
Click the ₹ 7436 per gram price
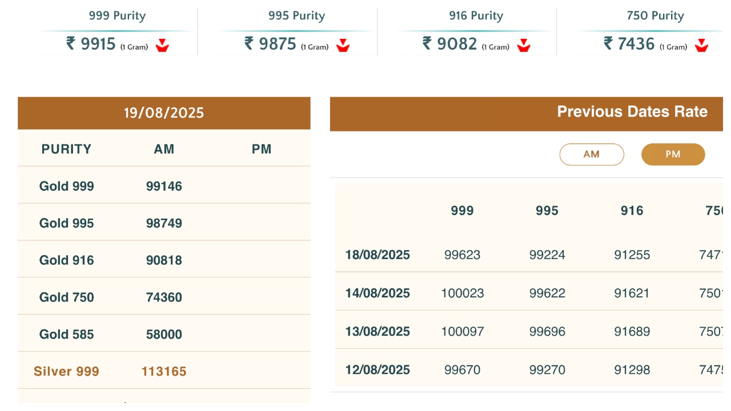pyautogui.click(x=629, y=44)
